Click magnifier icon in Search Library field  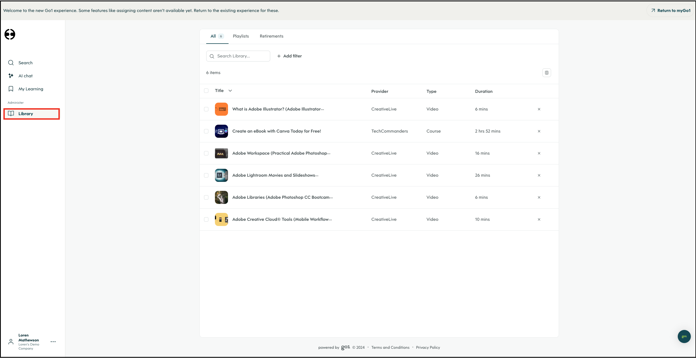pyautogui.click(x=212, y=56)
